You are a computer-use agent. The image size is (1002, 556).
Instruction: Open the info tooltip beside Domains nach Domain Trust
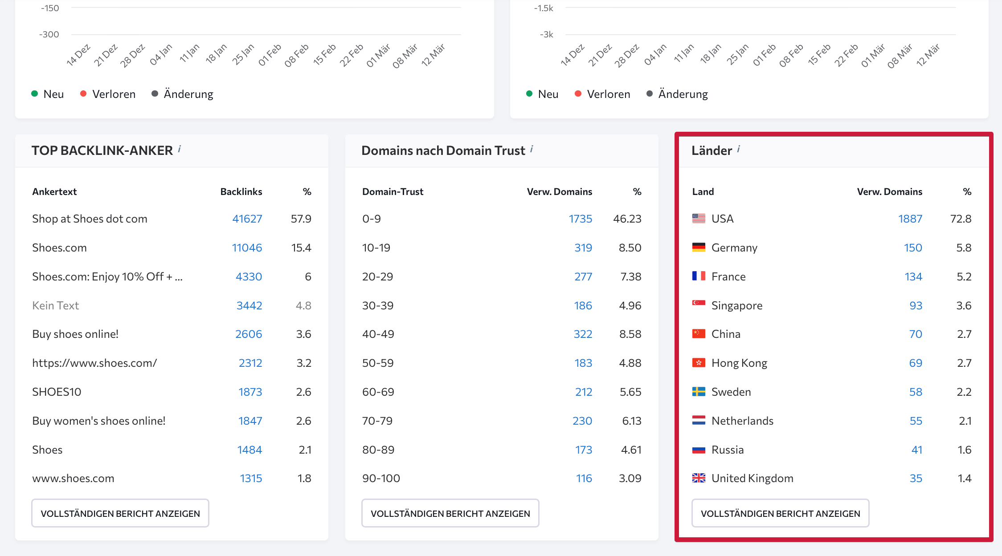click(x=531, y=148)
